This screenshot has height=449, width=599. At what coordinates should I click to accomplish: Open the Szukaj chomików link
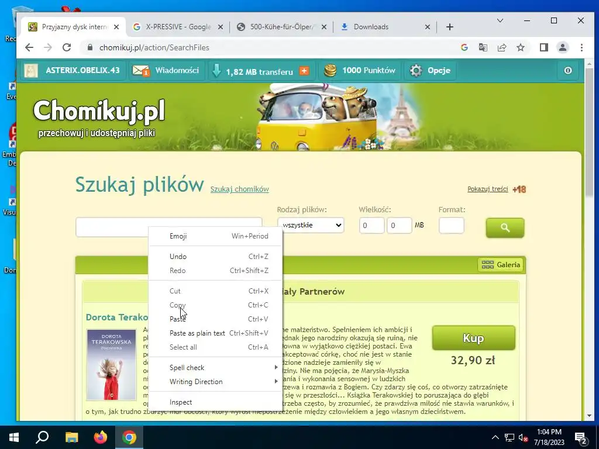(239, 189)
